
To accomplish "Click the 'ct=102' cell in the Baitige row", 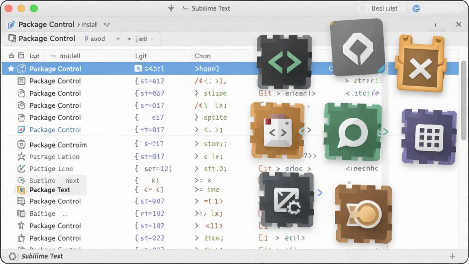I will [149, 214].
